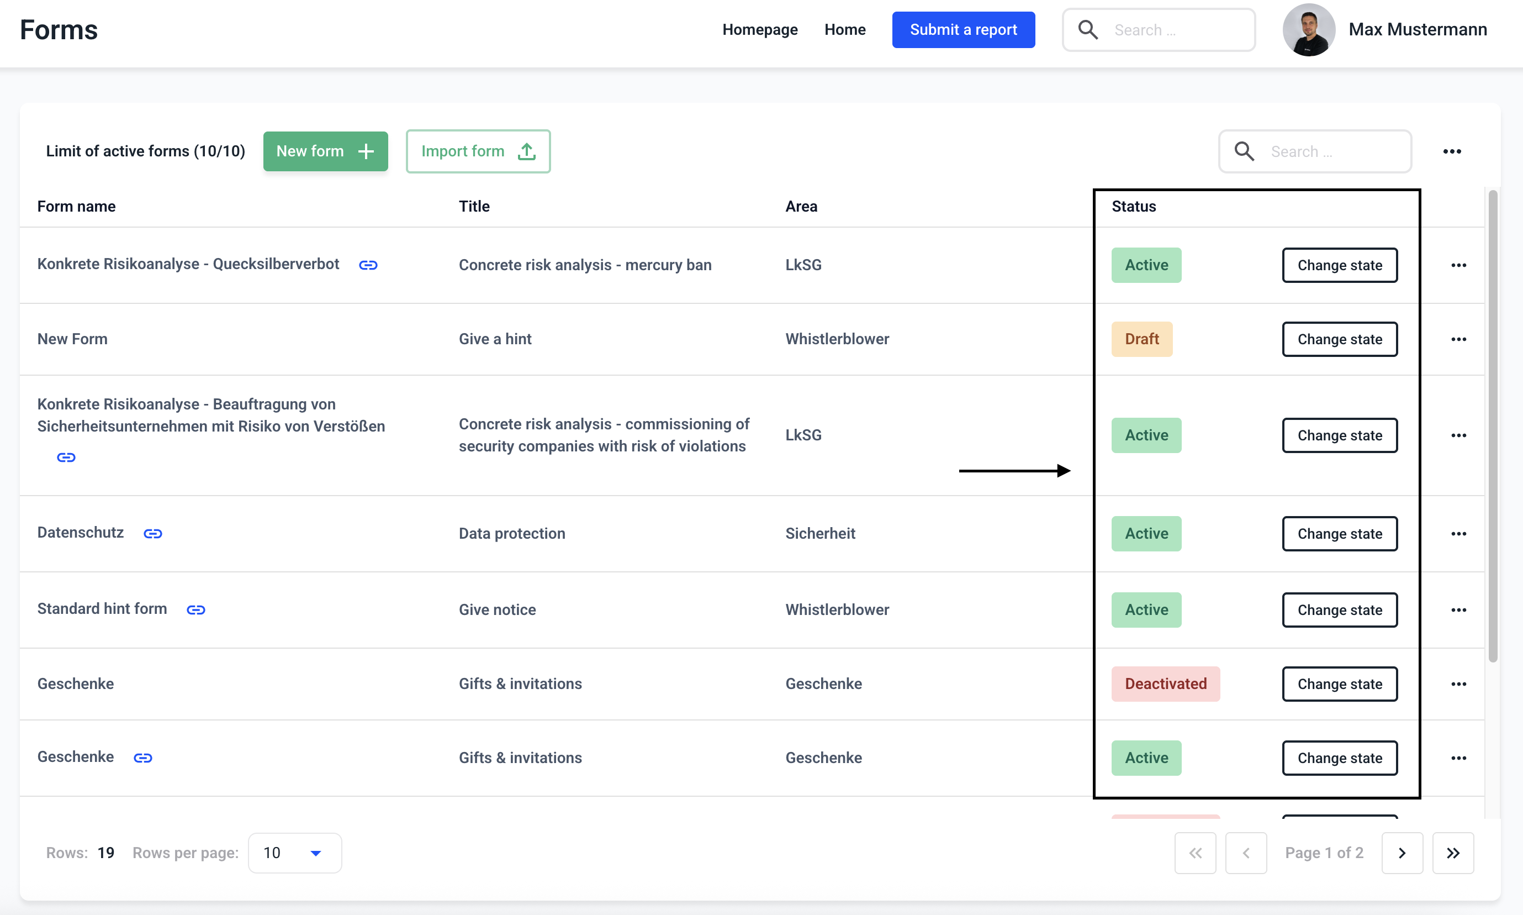Image resolution: width=1523 pixels, height=915 pixels.
Task: Go to next page arrow
Action: pyautogui.click(x=1402, y=853)
